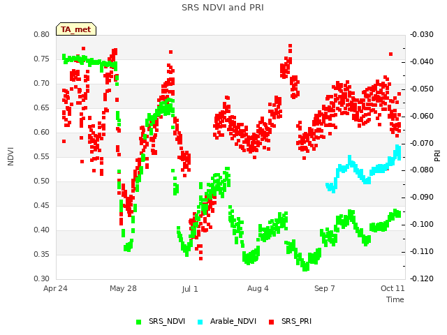Screen dimensions: 447x335
Task: Select the SRS_NDVI legend label
Action: pos(167,321)
